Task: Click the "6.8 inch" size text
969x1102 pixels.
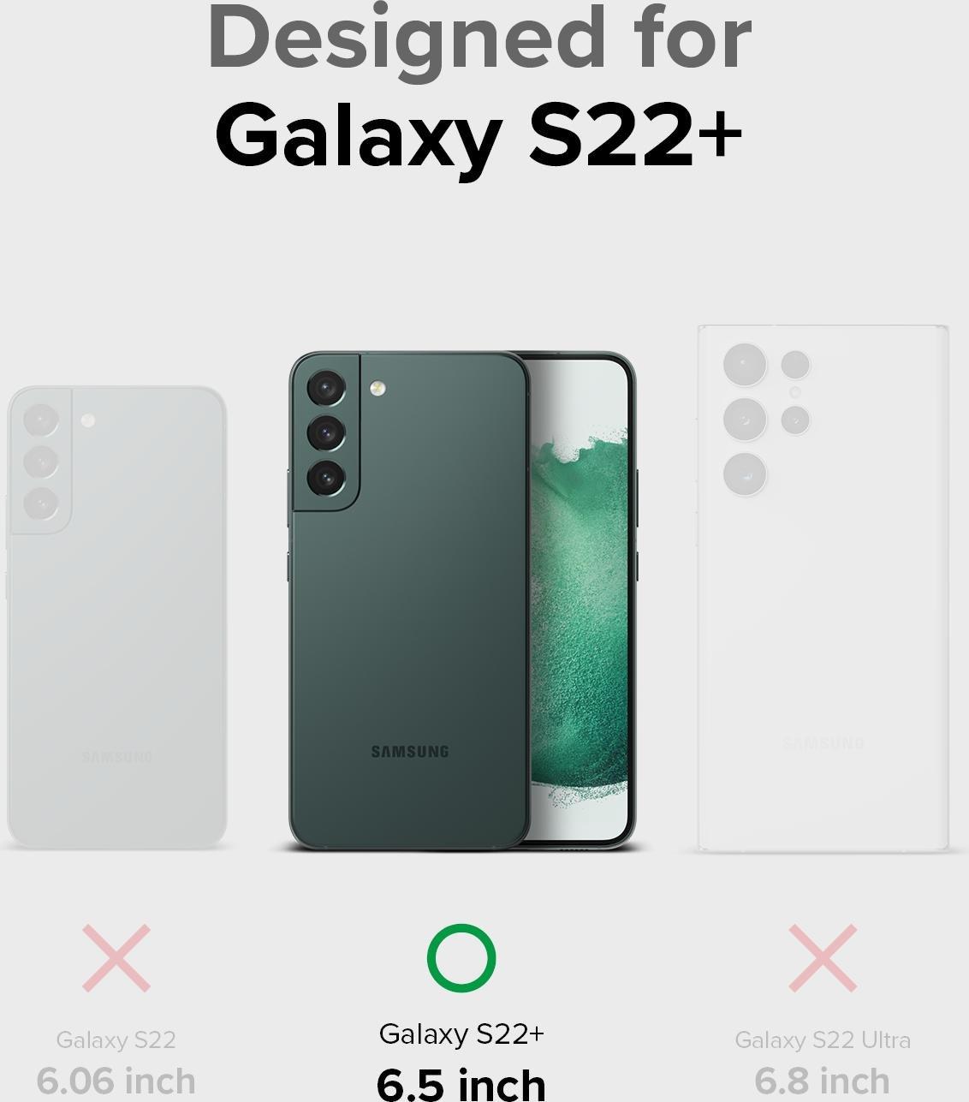Action: coord(823,1081)
